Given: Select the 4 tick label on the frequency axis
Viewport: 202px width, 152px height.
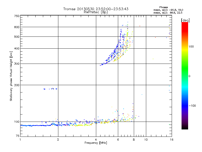Looking at the screenshot, I should [96, 140].
